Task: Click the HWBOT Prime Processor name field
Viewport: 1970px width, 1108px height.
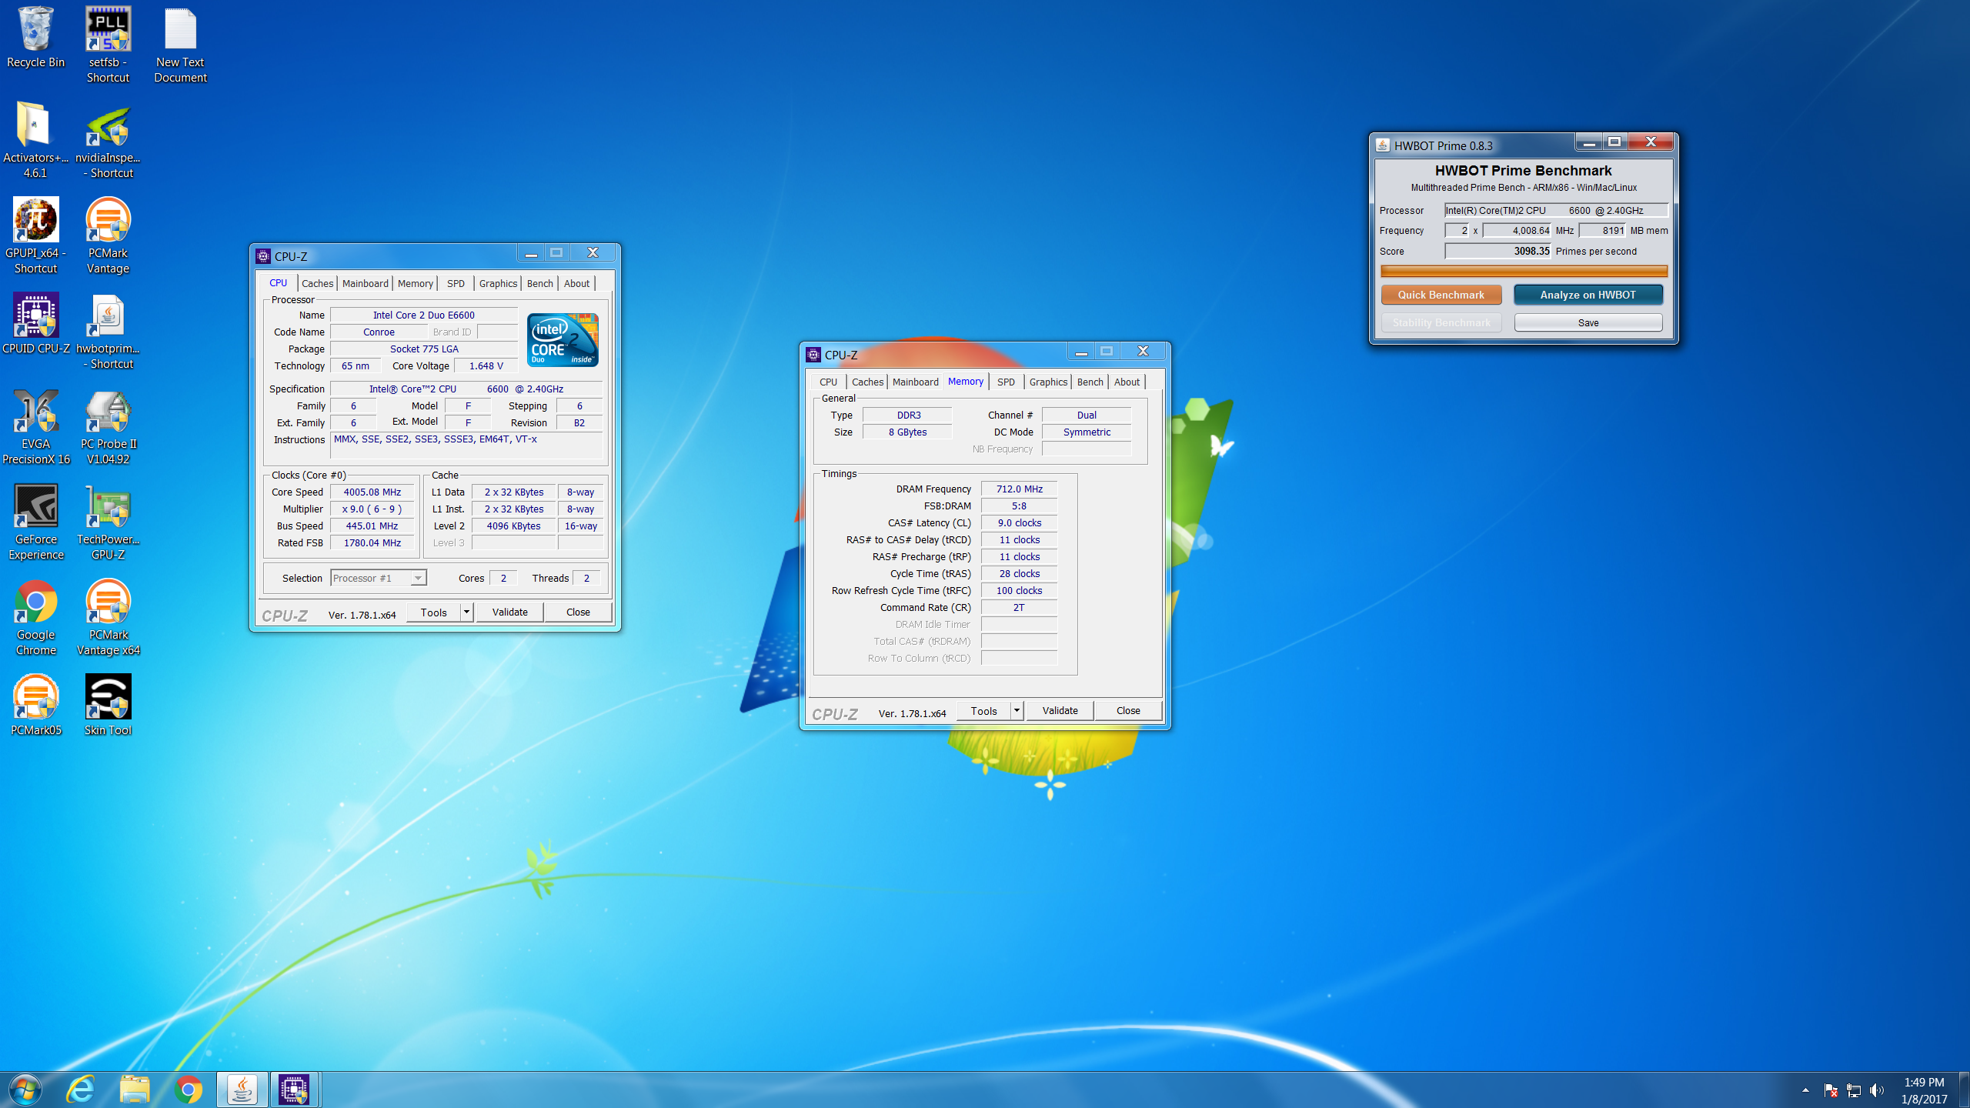Action: 1556,210
